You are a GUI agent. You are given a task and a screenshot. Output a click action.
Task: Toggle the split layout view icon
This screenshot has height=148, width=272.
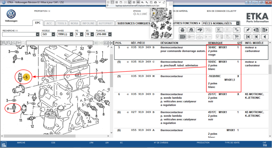coord(106,43)
